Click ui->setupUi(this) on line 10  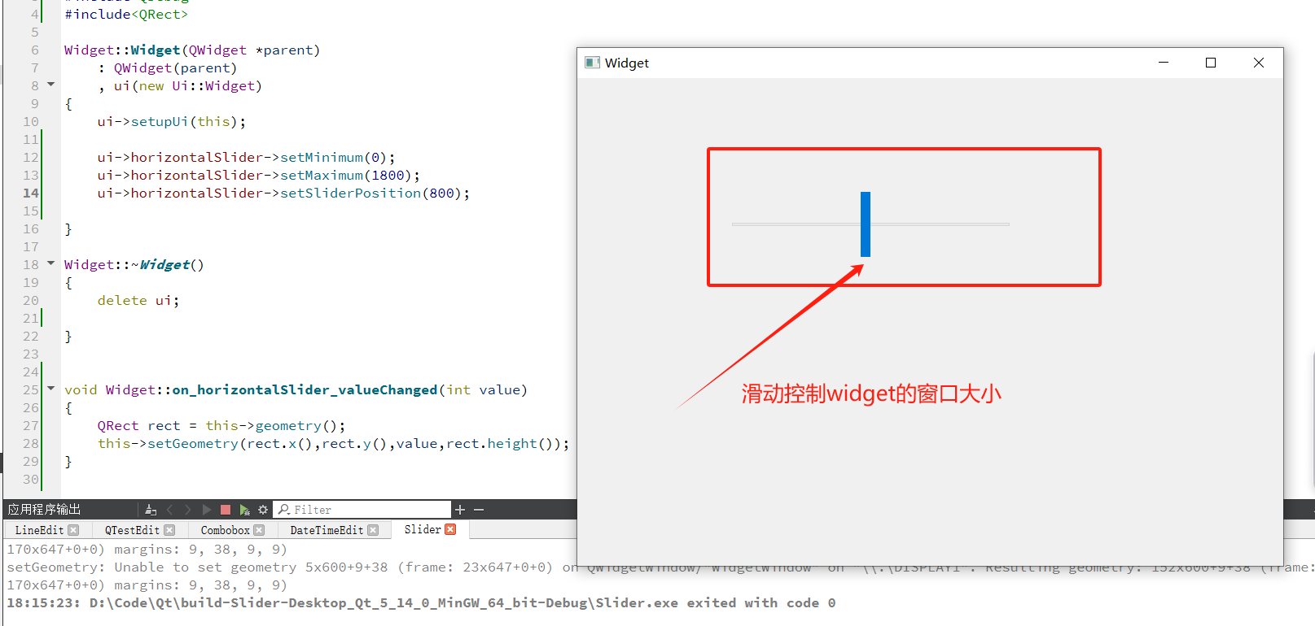tap(172, 122)
